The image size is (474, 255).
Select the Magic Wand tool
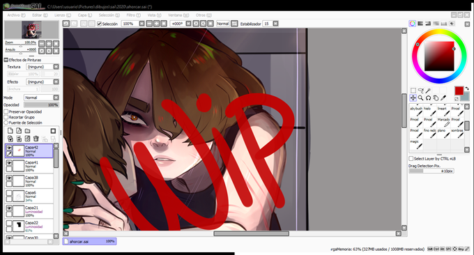pos(428,91)
